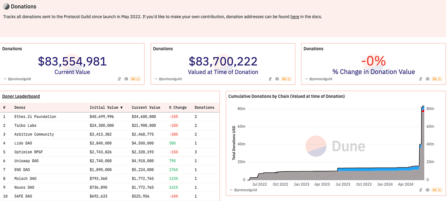Screen dimensions: 447x201
Task: Follow the 'here' link to donation addresses
Action: click(x=295, y=17)
